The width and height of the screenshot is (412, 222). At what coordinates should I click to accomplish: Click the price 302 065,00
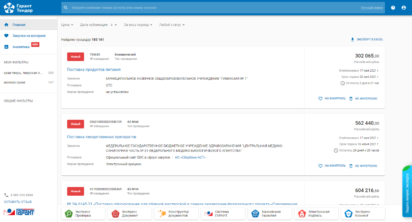pyautogui.click(x=367, y=56)
